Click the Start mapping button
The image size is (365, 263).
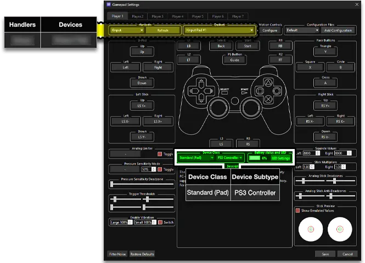(x=248, y=46)
